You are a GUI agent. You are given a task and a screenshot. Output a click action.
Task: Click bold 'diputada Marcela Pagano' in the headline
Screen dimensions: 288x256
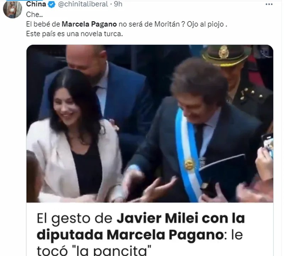point(130,235)
